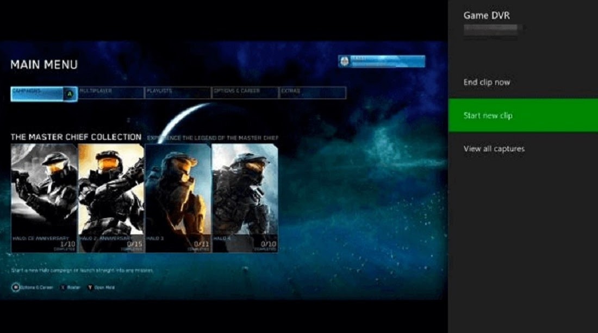Switch to the Multiplayer tab
598x333 pixels.
[x=111, y=92]
